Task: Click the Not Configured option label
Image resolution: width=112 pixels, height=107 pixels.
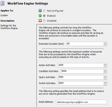Action: (55, 11)
